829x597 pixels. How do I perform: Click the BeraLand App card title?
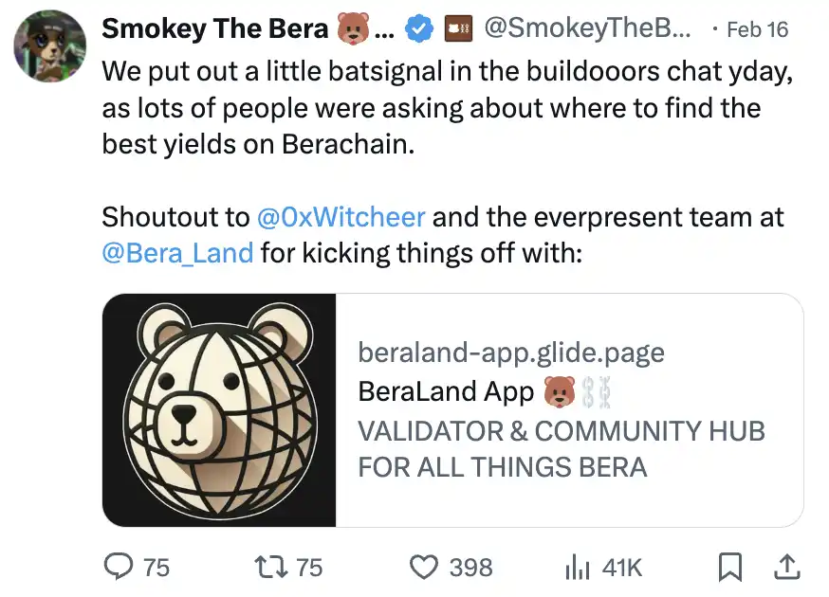pyautogui.click(x=446, y=391)
